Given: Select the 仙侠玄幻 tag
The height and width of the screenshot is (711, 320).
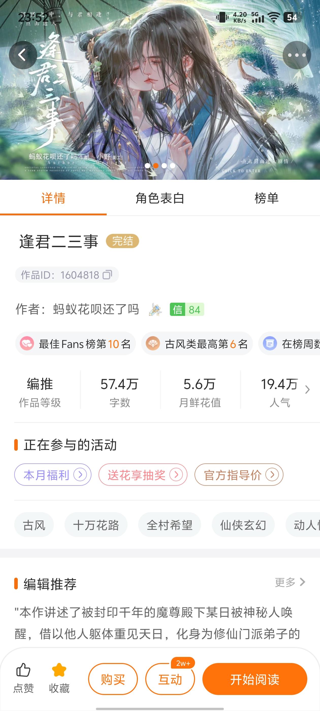Looking at the screenshot, I should tap(243, 525).
